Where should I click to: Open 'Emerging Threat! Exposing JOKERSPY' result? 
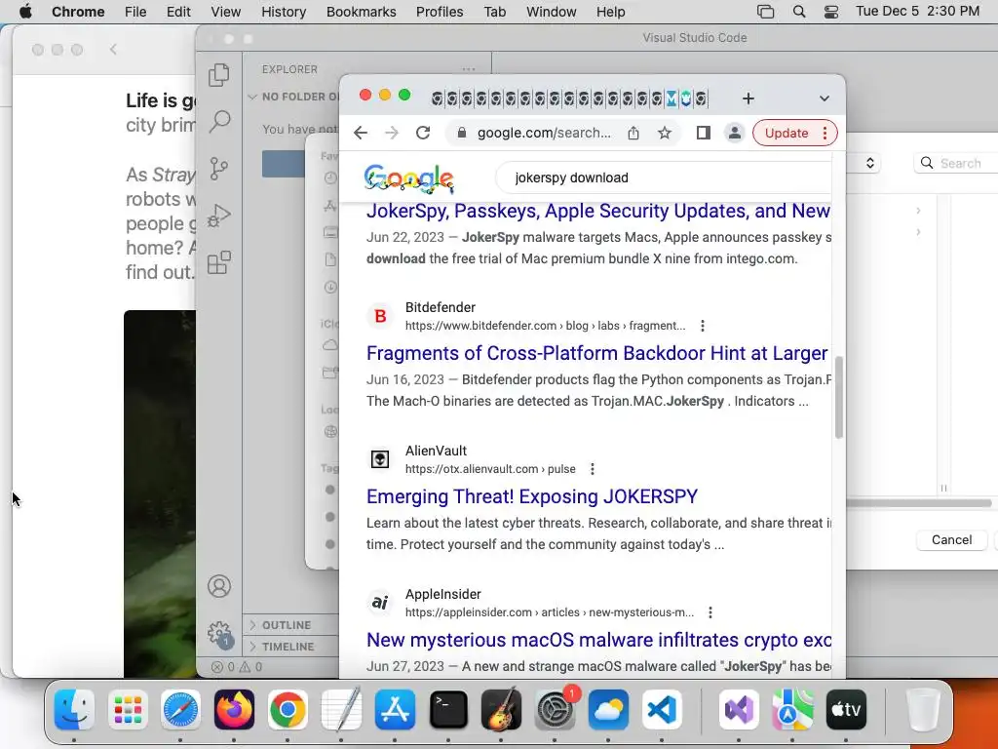[532, 496]
